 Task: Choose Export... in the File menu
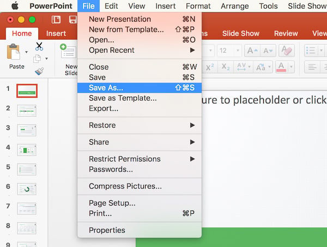pyautogui.click(x=140, y=108)
